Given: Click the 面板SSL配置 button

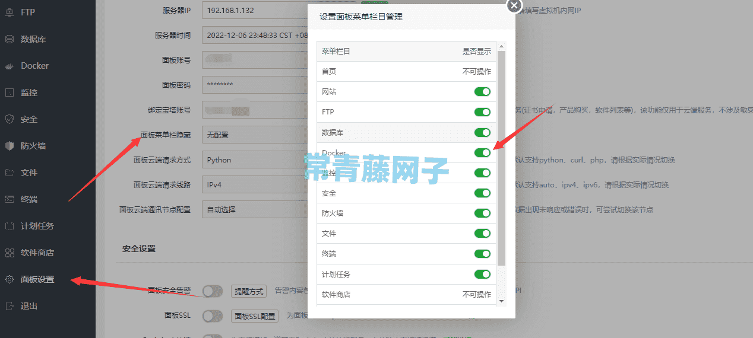Looking at the screenshot, I should 255,316.
